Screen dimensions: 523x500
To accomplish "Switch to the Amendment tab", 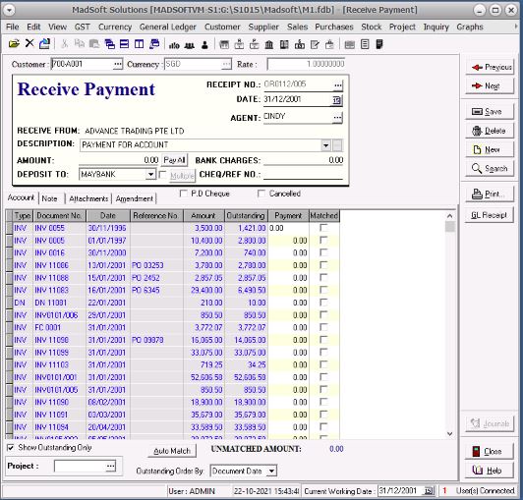I will (x=134, y=198).
